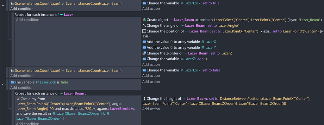Click the Change the angle action icon

(144, 26)
